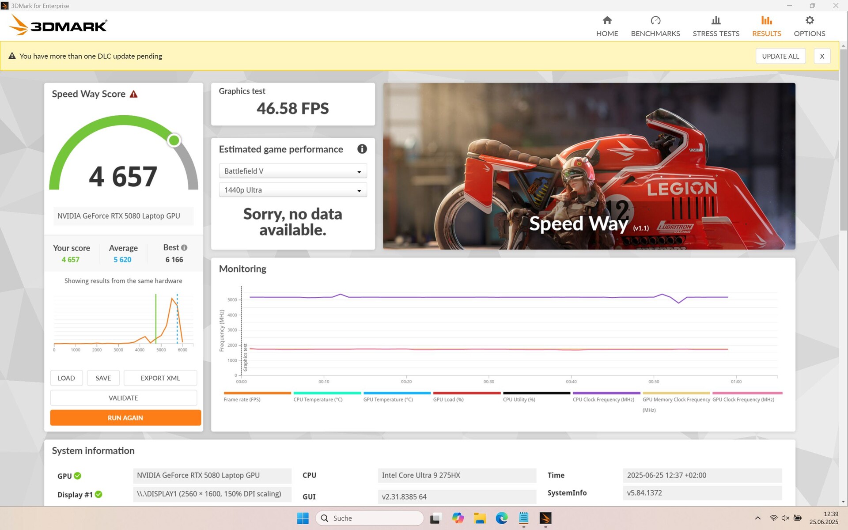Viewport: 848px width, 530px height.
Task: Click the Display #1 green checkmark icon
Action: pyautogui.click(x=98, y=494)
